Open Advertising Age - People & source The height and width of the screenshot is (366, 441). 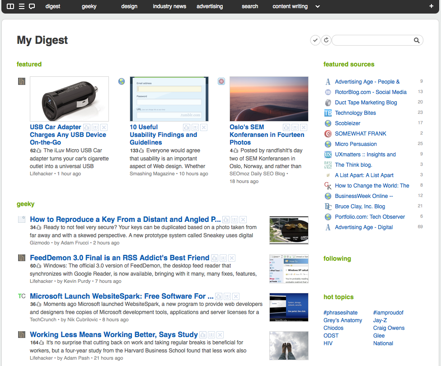tap(367, 82)
